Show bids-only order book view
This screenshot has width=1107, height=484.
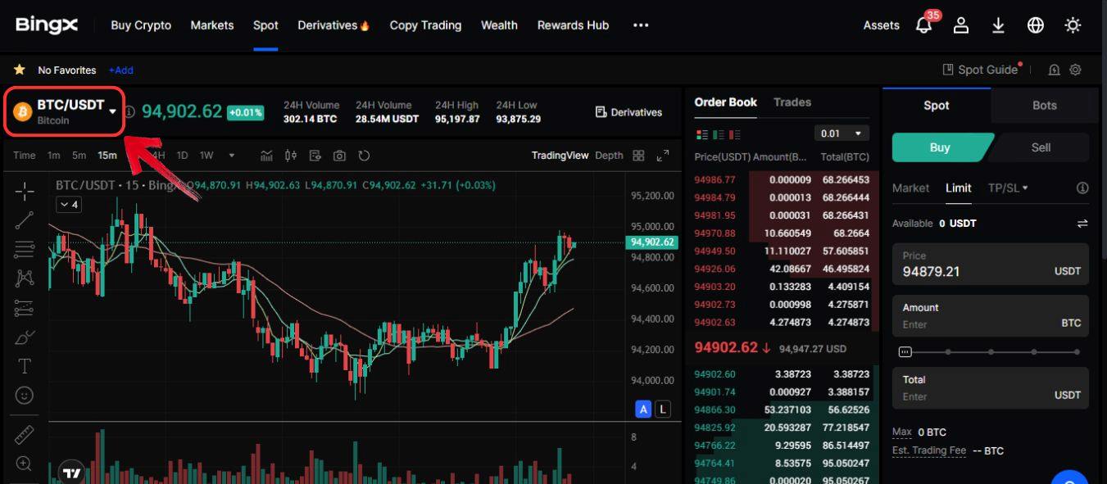(x=718, y=134)
